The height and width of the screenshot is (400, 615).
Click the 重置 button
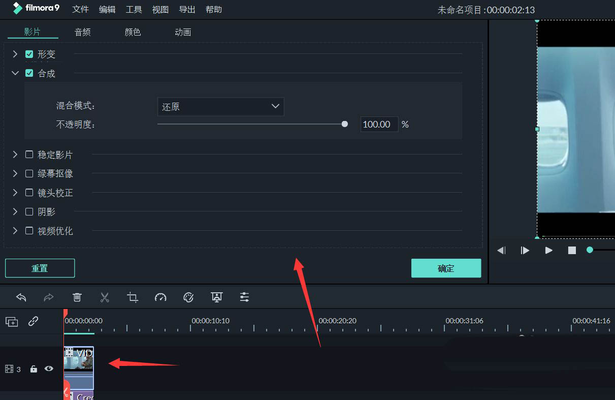tap(40, 268)
